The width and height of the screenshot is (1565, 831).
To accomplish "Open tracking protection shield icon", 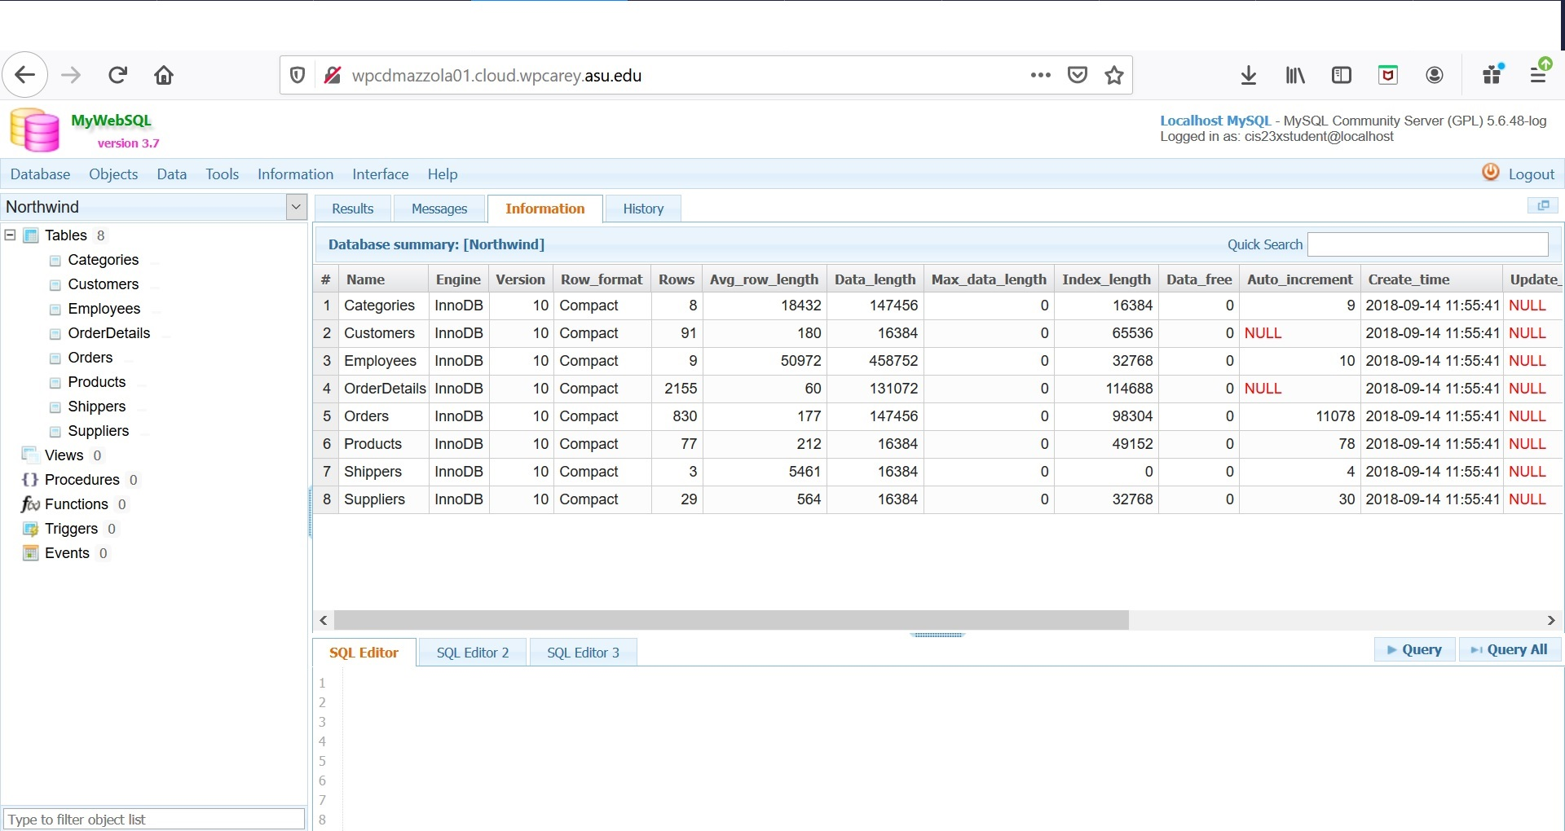I will click(298, 76).
